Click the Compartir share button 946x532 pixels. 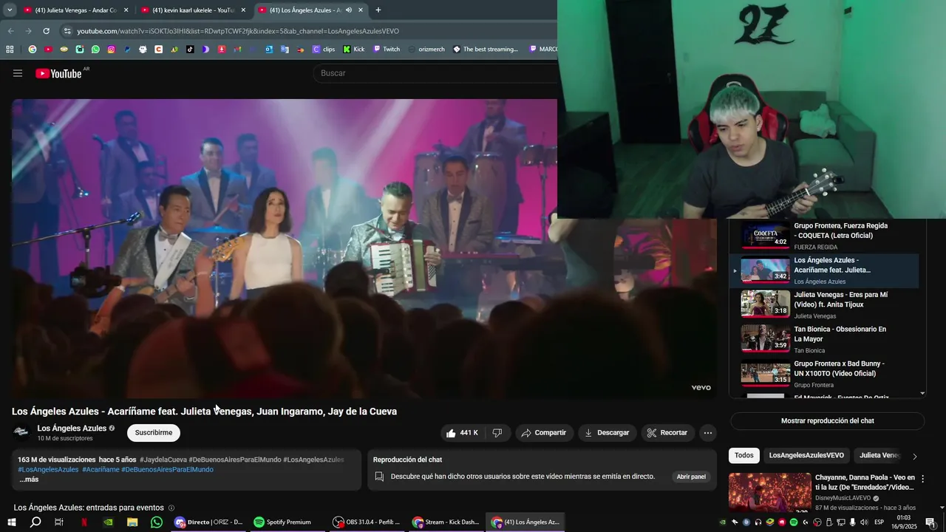click(543, 433)
